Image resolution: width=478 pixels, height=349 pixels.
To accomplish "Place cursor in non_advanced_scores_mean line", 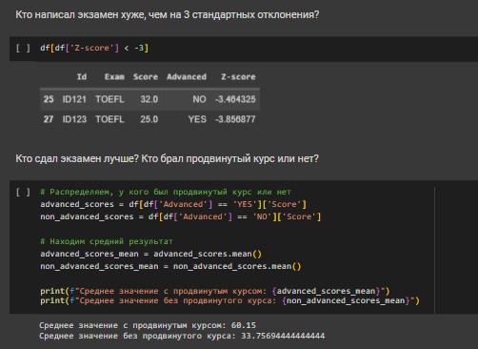I will click(170, 266).
